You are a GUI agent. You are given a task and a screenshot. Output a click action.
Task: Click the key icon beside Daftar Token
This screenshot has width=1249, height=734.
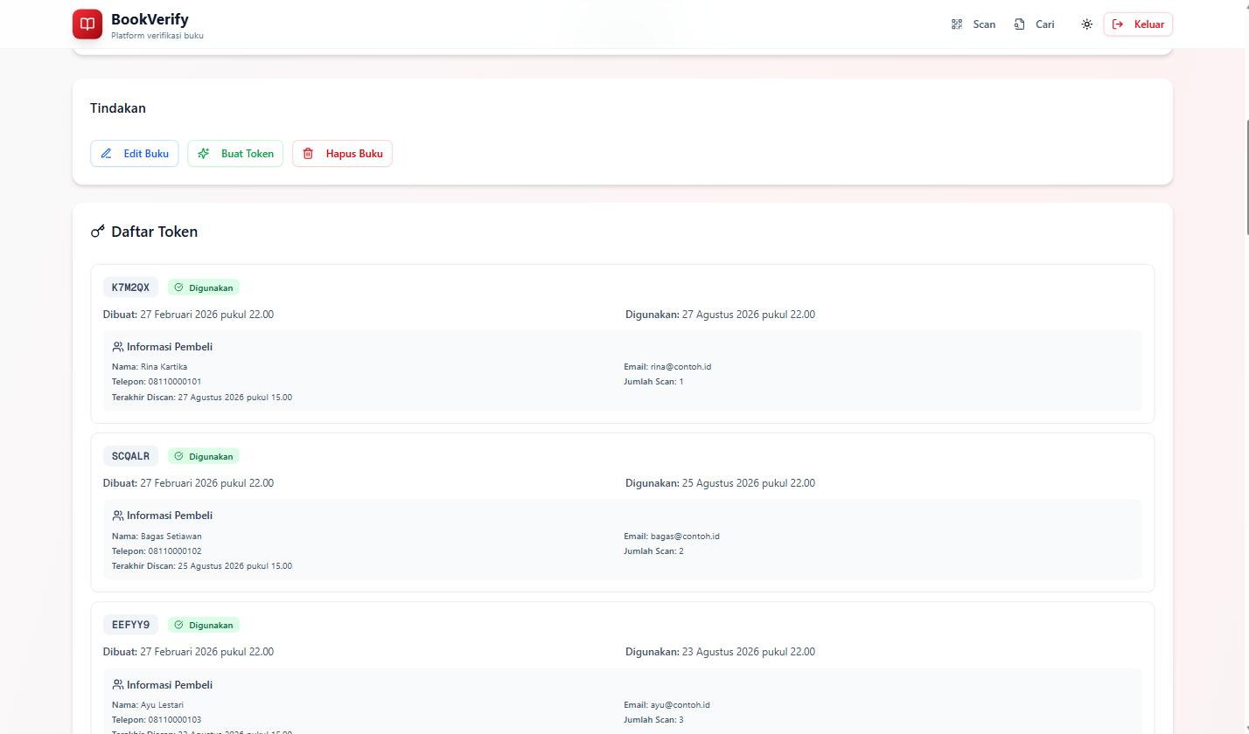click(x=98, y=232)
